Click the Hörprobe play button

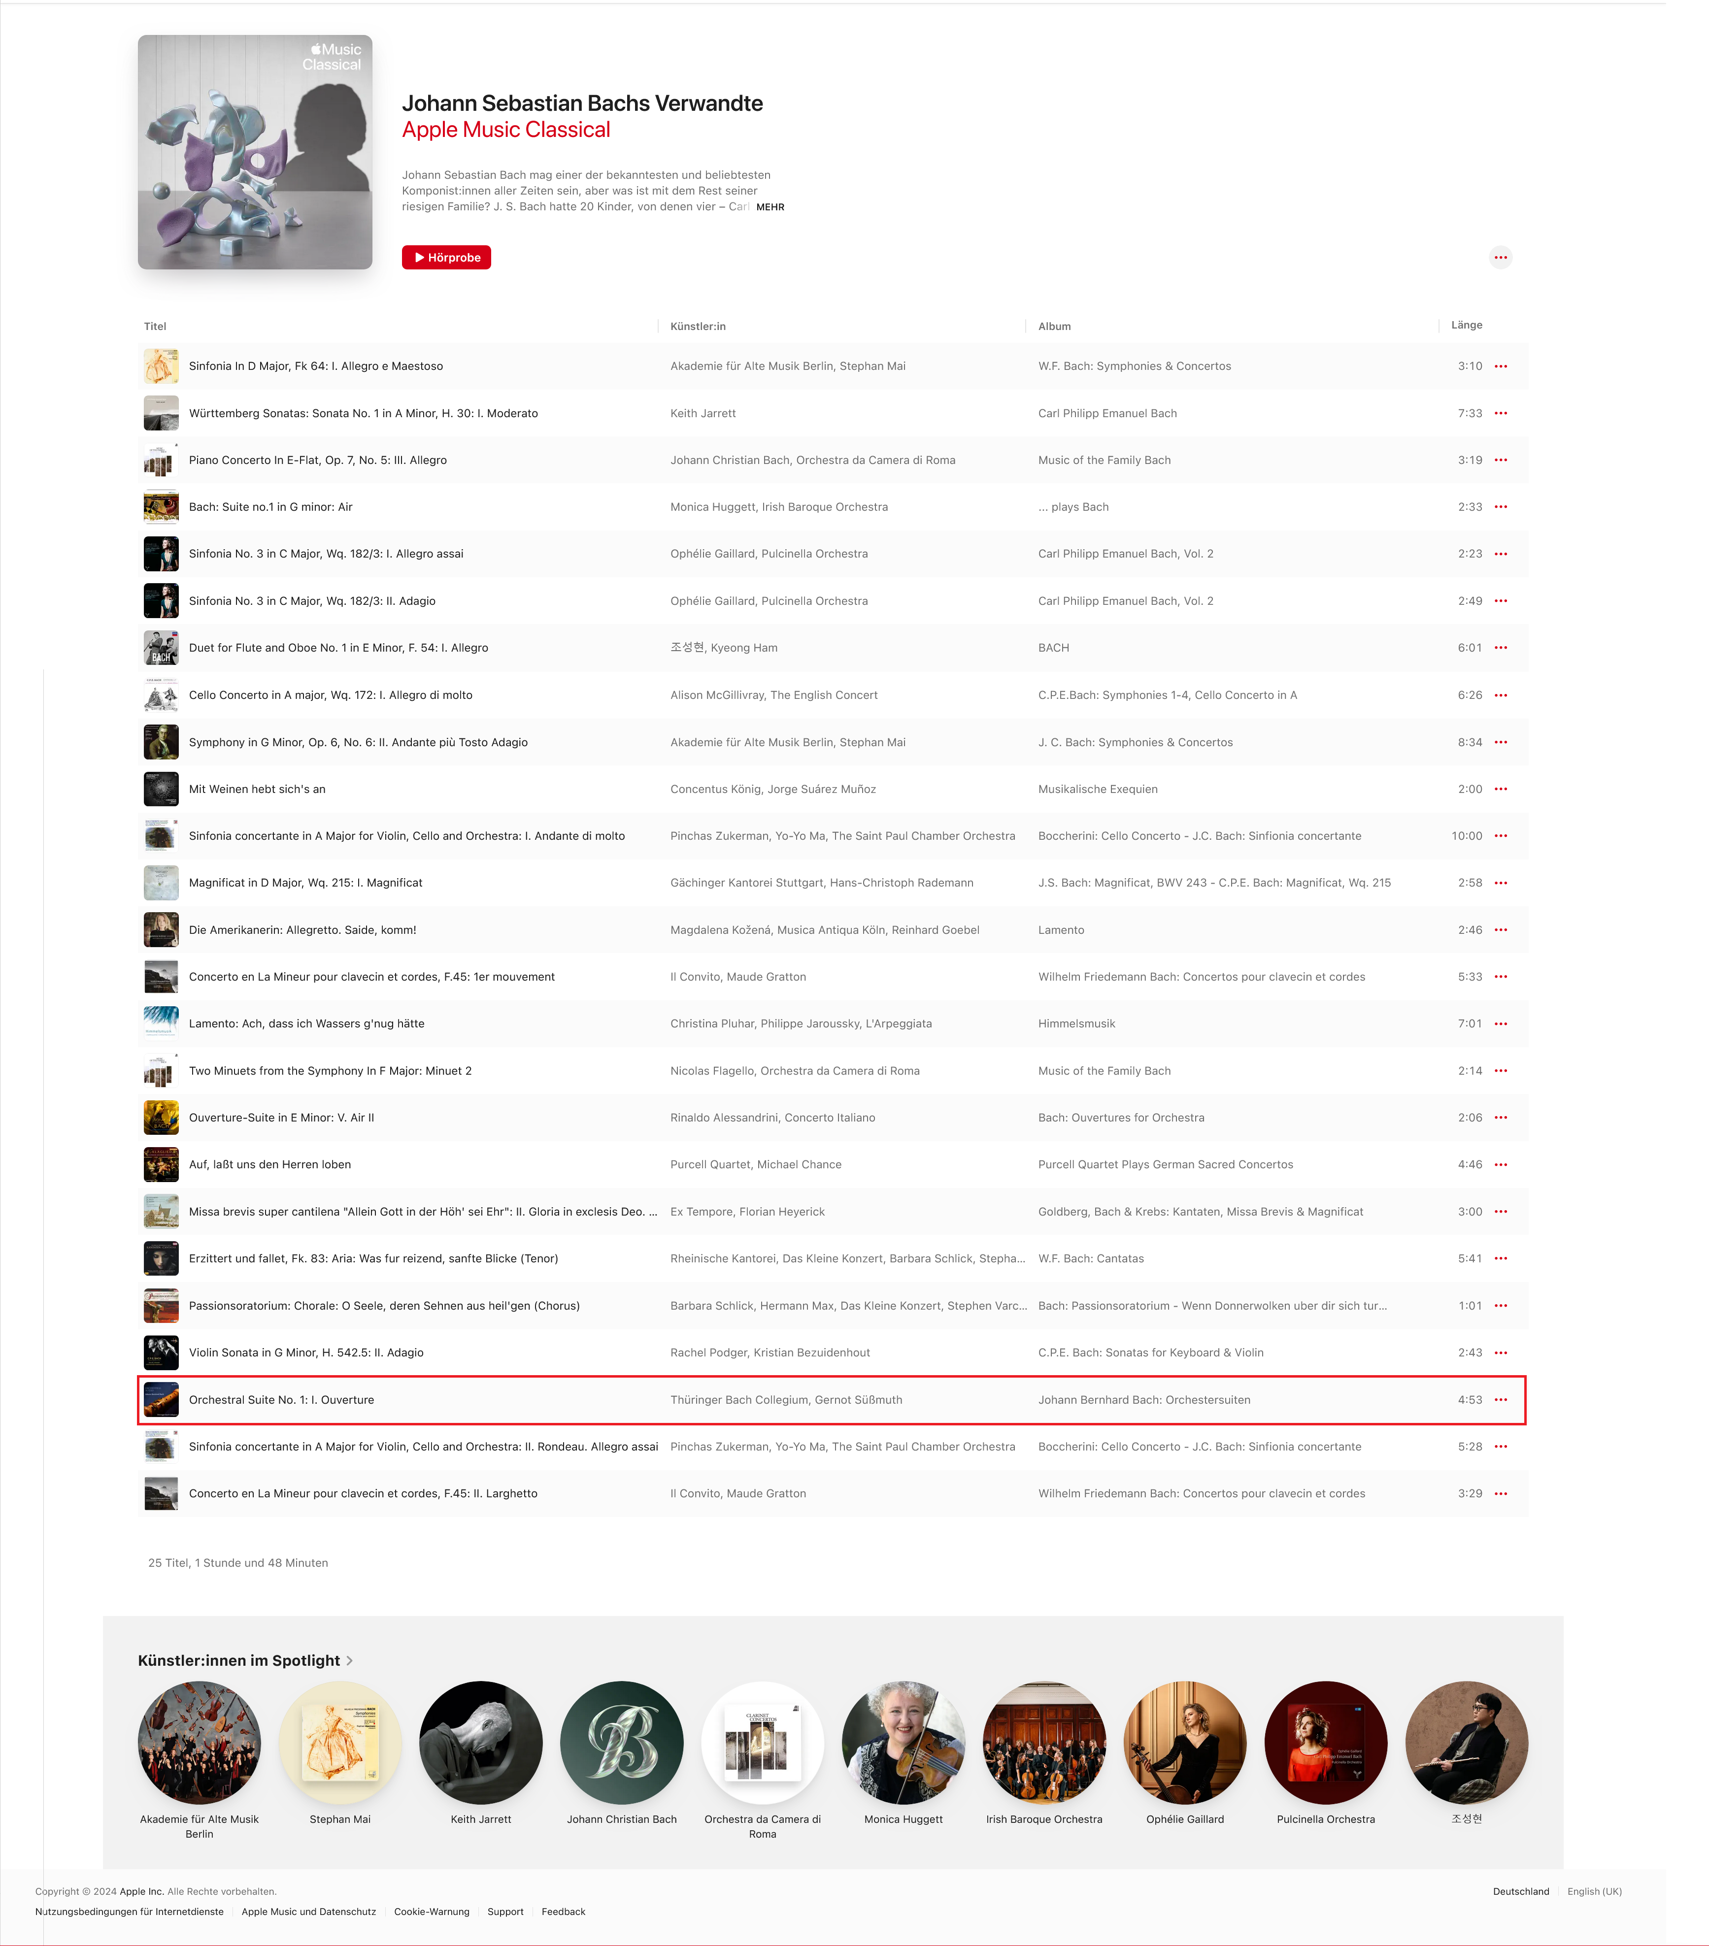pyautogui.click(x=446, y=258)
